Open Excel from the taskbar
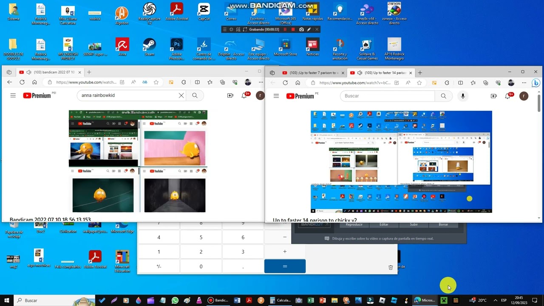544x306 pixels. (311, 300)
